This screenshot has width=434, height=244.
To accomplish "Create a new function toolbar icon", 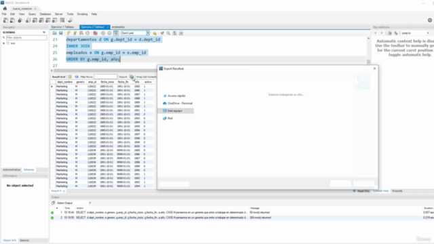I will pyautogui.click(x=54, y=20).
